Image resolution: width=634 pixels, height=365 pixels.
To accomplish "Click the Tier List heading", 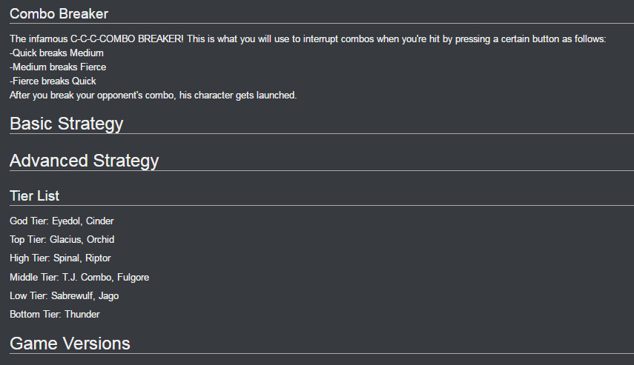I will [x=34, y=195].
